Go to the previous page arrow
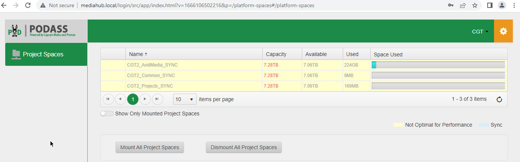Image resolution: width=520 pixels, height=162 pixels. point(120,99)
